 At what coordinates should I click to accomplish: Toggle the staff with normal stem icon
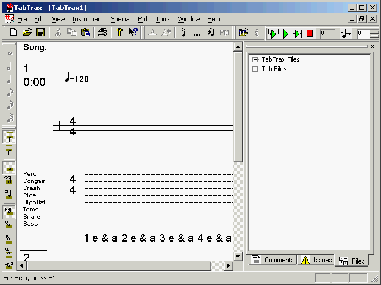[10, 137]
